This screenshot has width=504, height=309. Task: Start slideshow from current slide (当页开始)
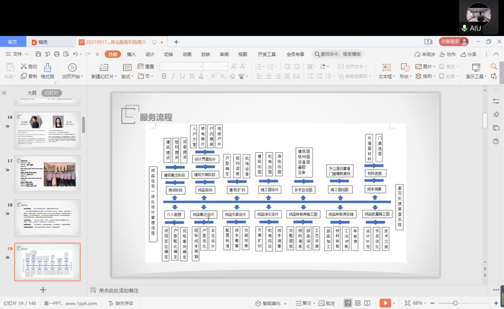click(x=72, y=71)
